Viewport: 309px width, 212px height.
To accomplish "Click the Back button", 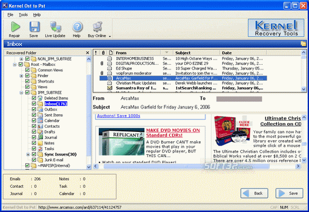I will [254, 193].
